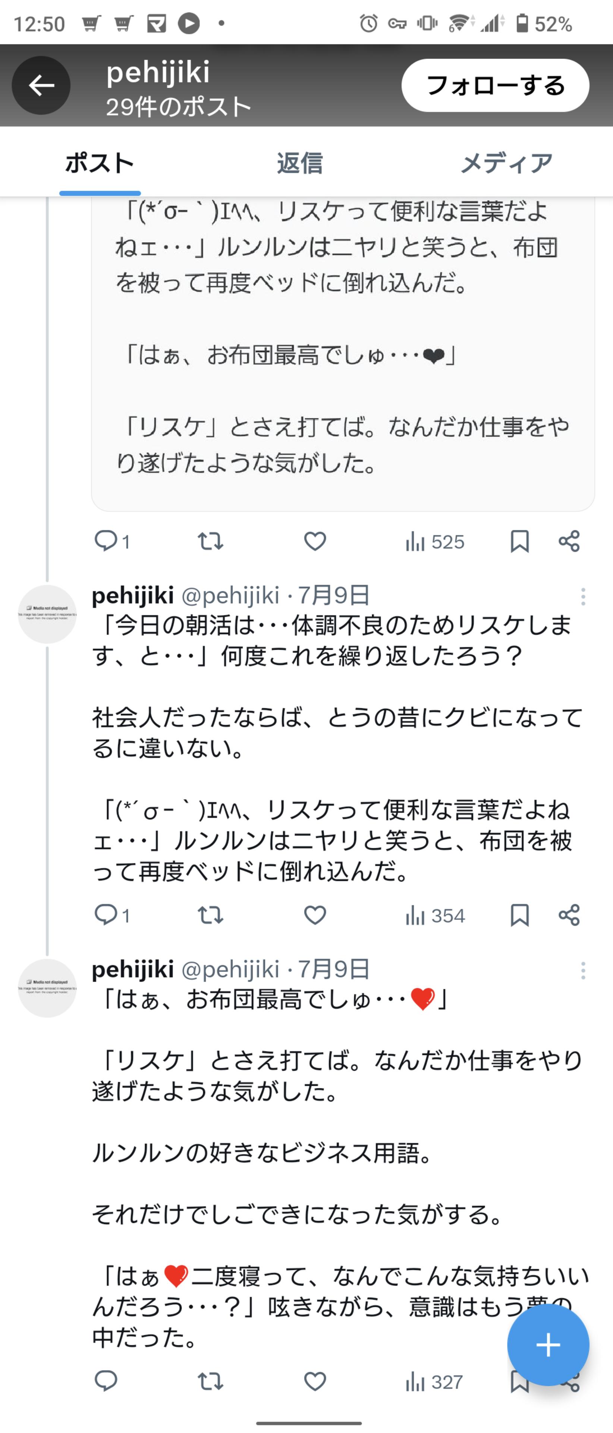This screenshot has height=1433, width=613.
Task: Bookmark the post with 525 views
Action: point(520,541)
